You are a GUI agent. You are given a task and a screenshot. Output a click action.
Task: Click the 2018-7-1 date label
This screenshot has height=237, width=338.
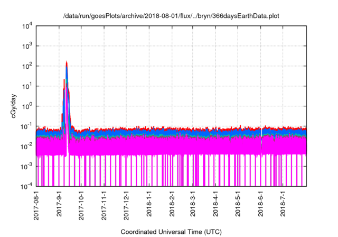coord(283,204)
